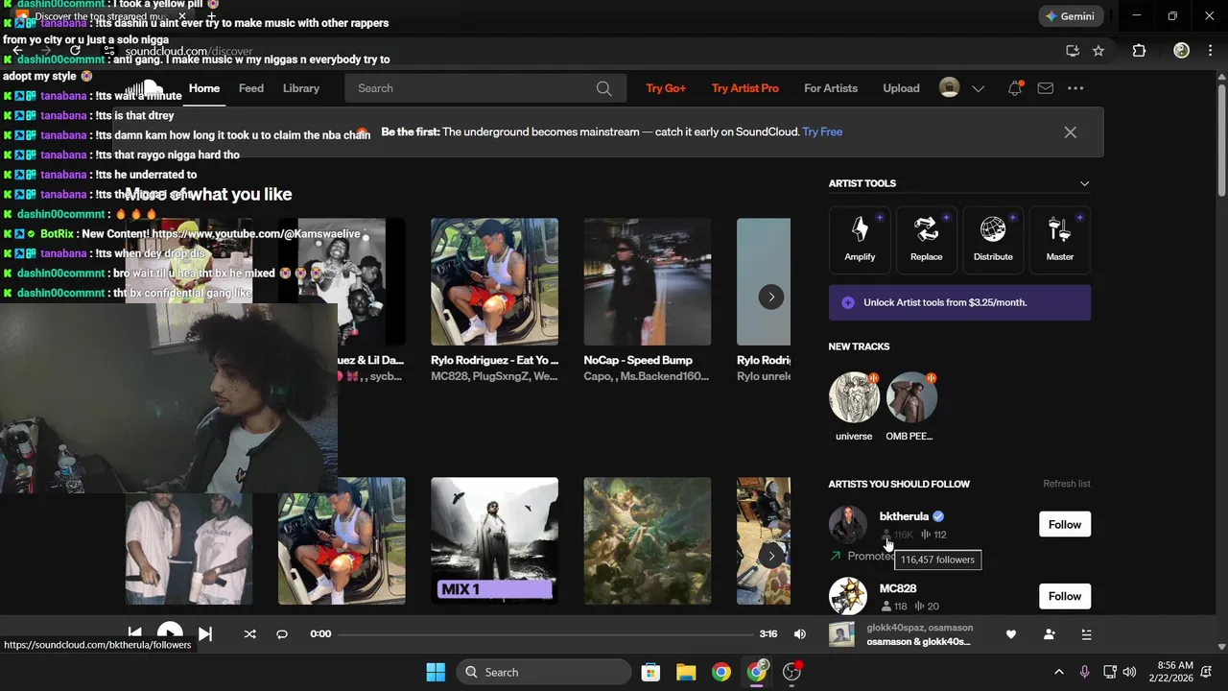The height and width of the screenshot is (691, 1228).
Task: Seek on the track progress bar
Action: point(546,634)
